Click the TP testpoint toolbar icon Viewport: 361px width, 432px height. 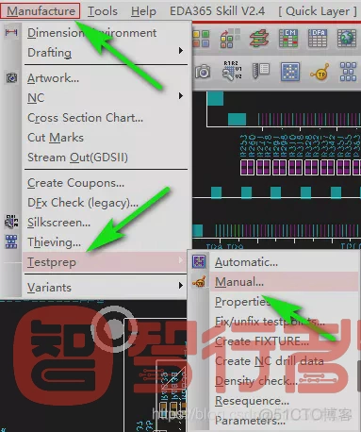point(320,72)
